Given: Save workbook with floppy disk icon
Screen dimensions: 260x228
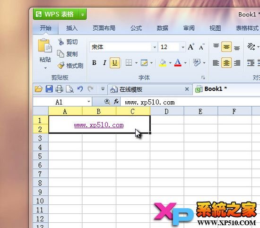Looking at the screenshot, I should pyautogui.click(x=49, y=89).
